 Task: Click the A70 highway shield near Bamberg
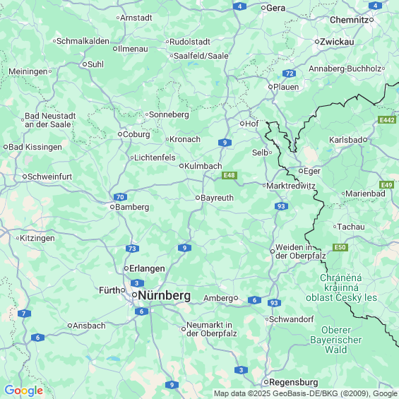click(120, 197)
